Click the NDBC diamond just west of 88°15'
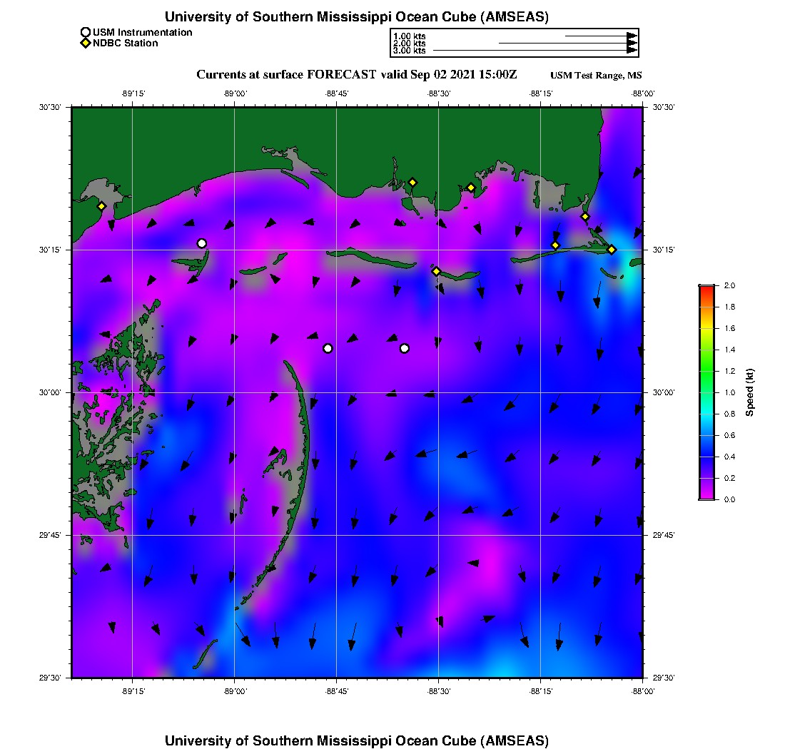This screenshot has width=785, height=749. tap(555, 245)
